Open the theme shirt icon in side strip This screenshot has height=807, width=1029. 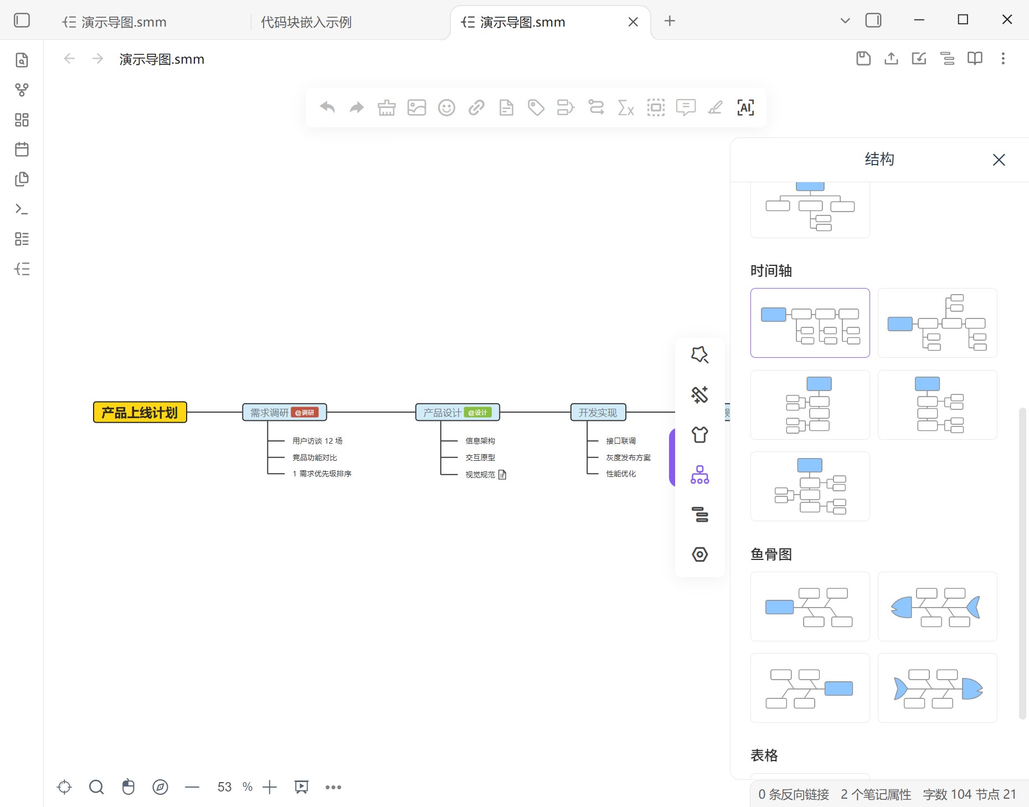point(700,435)
